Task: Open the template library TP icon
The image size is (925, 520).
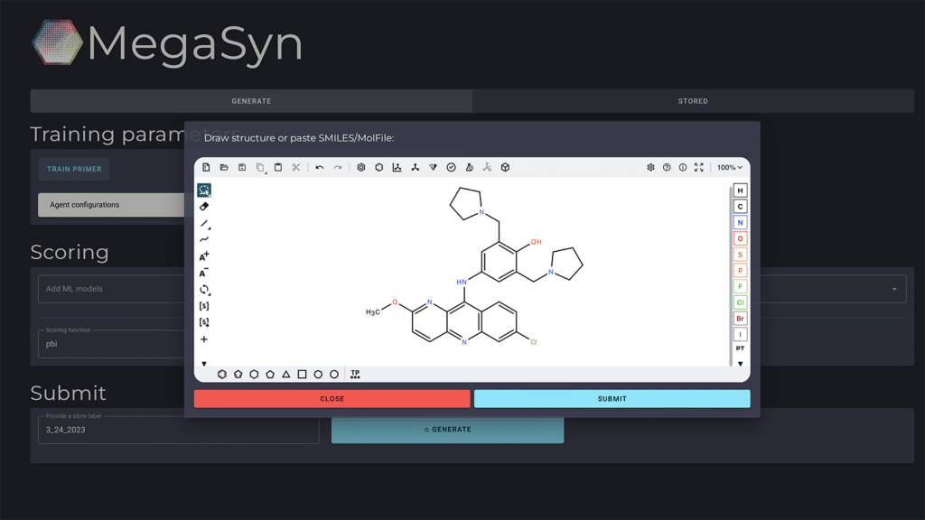Action: point(355,375)
